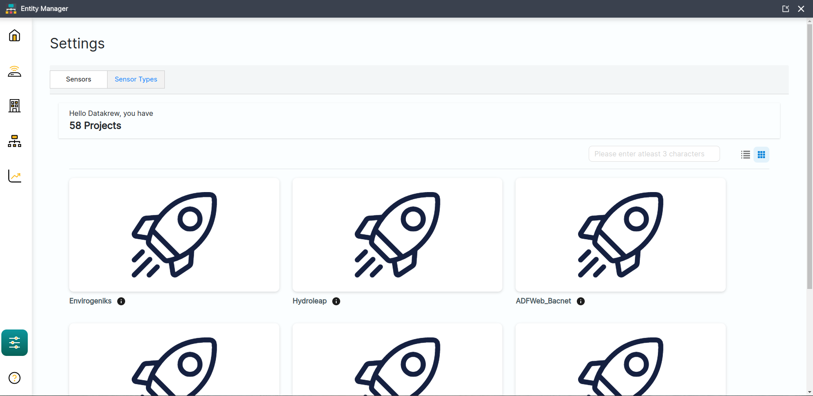Click the Entity Manager logo icon
This screenshot has width=813, height=396.
point(11,9)
